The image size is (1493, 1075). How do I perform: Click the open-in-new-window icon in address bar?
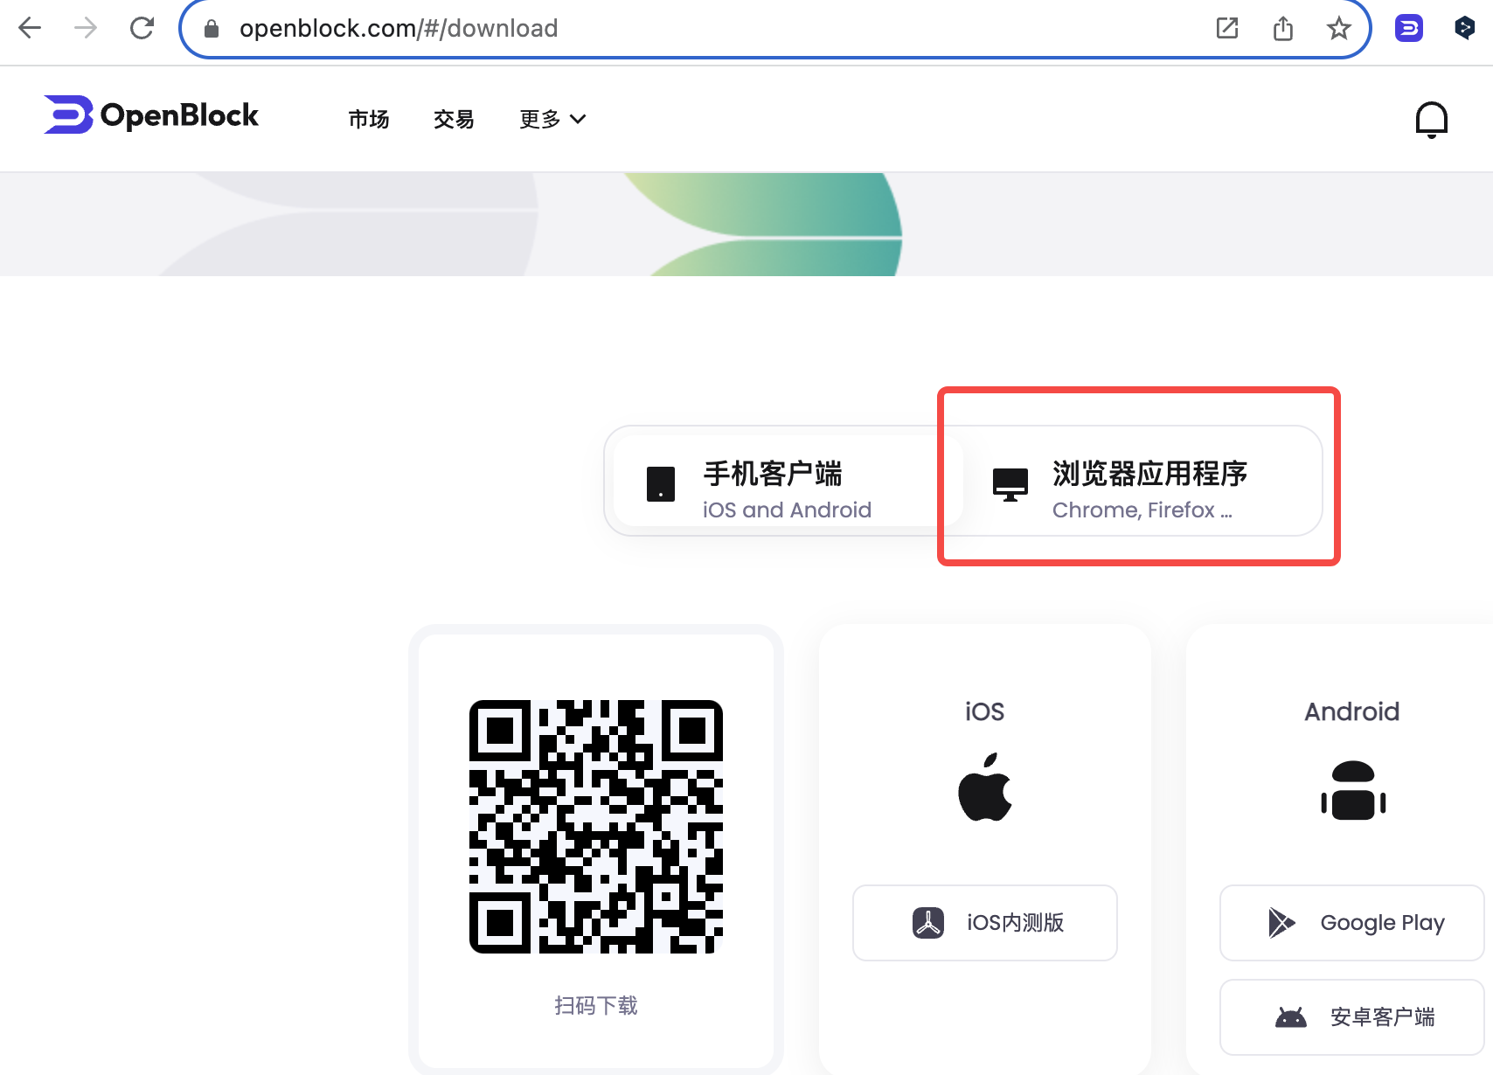click(1227, 28)
